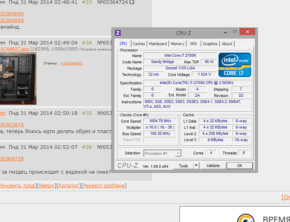Screen dimensions: 290x222
Task: Open the Mainboard tab
Action: (158, 44)
